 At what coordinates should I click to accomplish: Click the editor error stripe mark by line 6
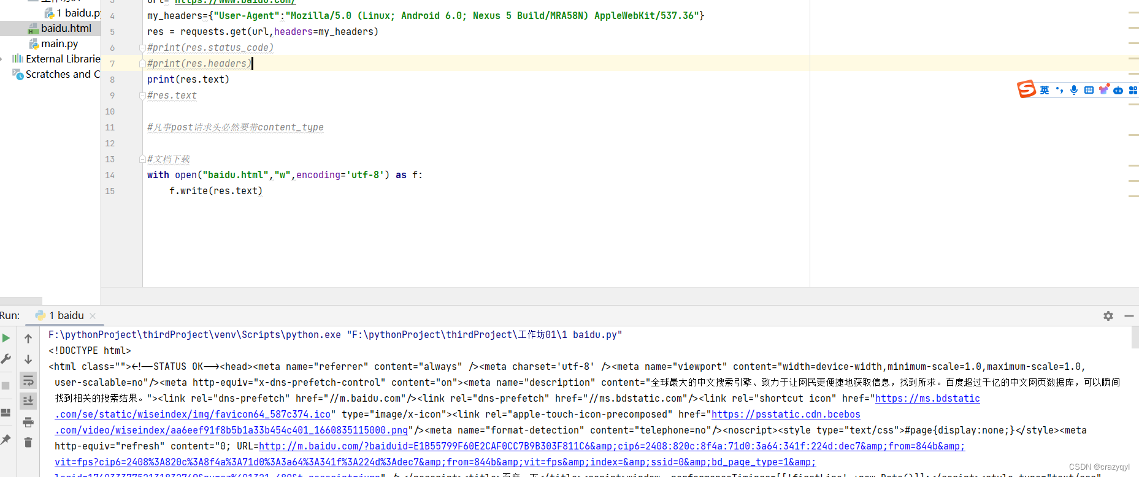1133,43
